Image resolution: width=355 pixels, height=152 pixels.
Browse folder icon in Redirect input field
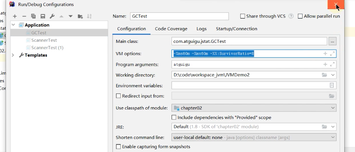pos(332,96)
